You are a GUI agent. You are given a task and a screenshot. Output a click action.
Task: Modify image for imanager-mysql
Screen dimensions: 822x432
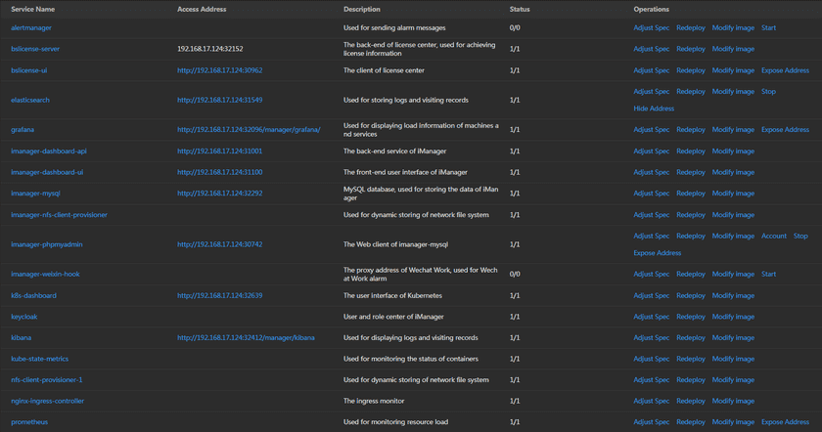(x=733, y=194)
